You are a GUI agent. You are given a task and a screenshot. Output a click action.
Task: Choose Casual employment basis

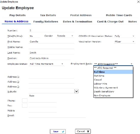(113, 80)
